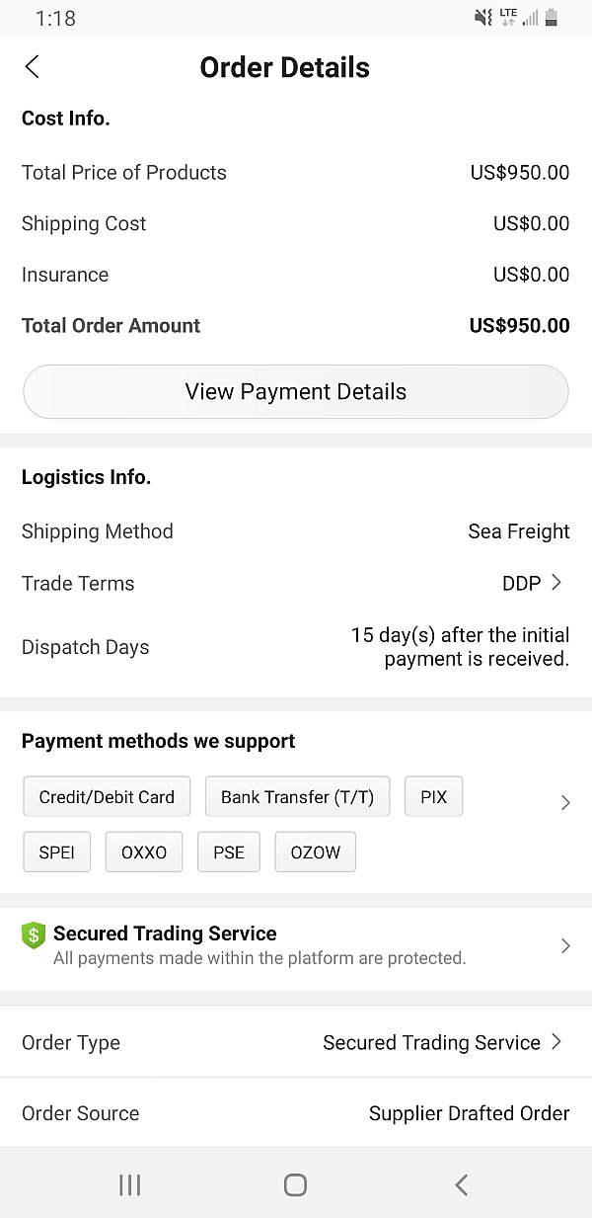Image resolution: width=592 pixels, height=1218 pixels.
Task: Open View Payment Details
Action: tap(296, 392)
